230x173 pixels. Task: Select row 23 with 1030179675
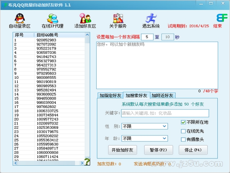coord(49,131)
